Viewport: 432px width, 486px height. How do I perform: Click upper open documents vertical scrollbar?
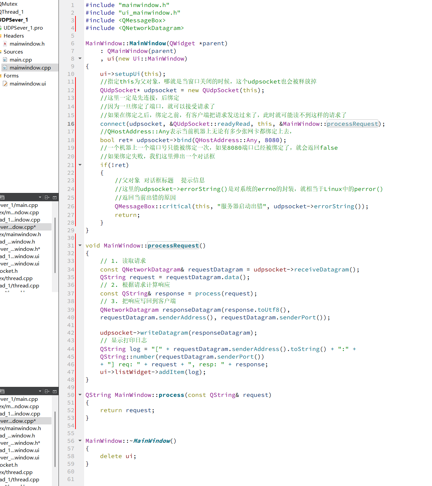coord(55,245)
